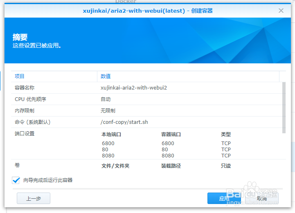
Task: Select the CPU 优先顺序 row label
Action: click(x=30, y=99)
